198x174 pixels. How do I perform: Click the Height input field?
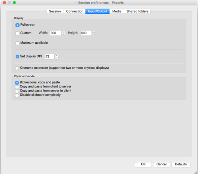(x=85, y=33)
